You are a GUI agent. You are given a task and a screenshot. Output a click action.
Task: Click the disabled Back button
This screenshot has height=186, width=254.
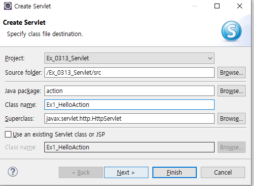pos(81,173)
